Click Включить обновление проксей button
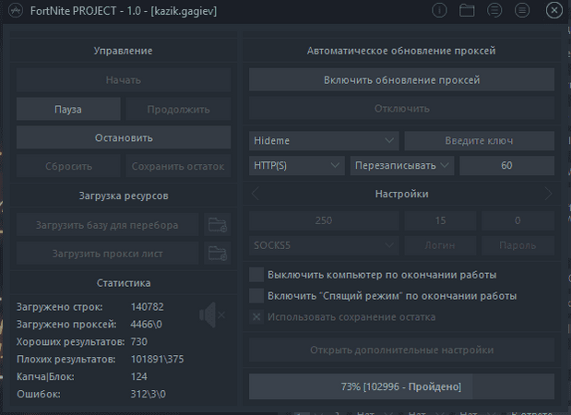571x415 pixels. coord(401,79)
